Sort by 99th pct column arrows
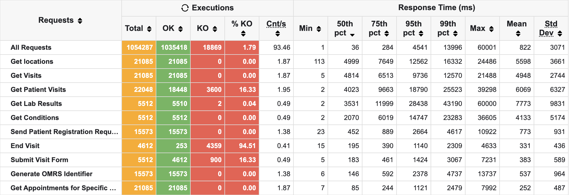The image size is (570, 195). (x=455, y=34)
